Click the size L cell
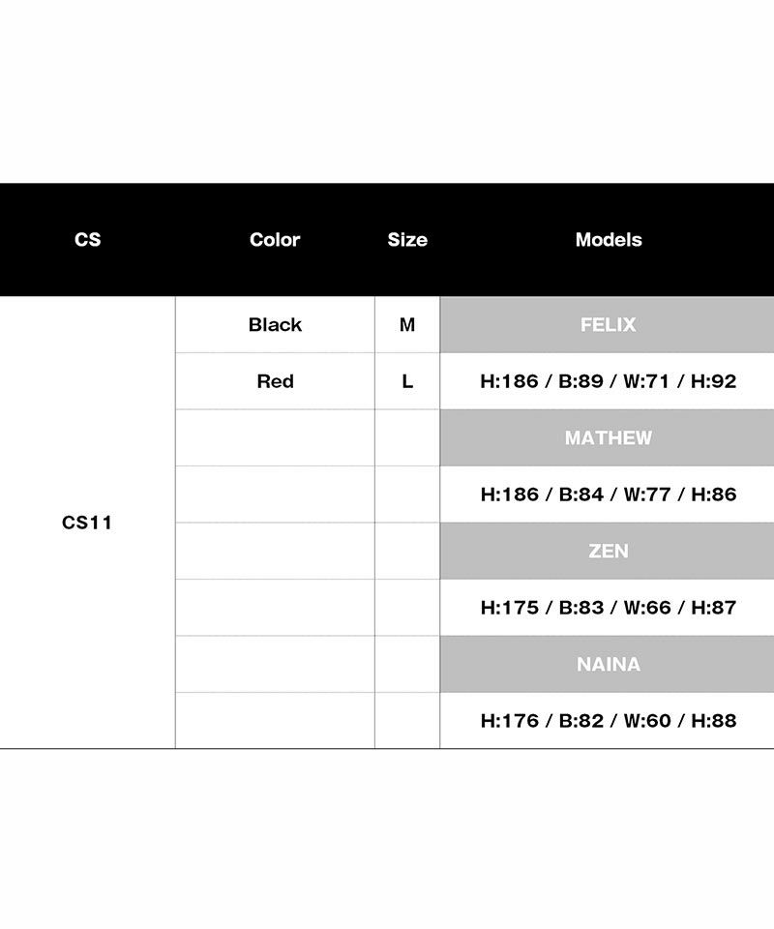This screenshot has width=774, height=929. [x=407, y=381]
